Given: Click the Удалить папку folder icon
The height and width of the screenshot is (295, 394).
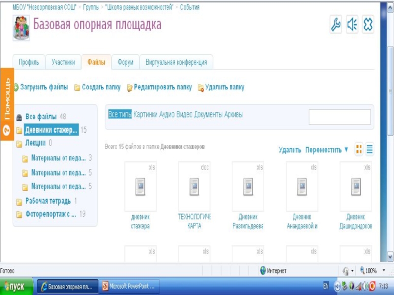Looking at the screenshot, I should [x=201, y=88].
